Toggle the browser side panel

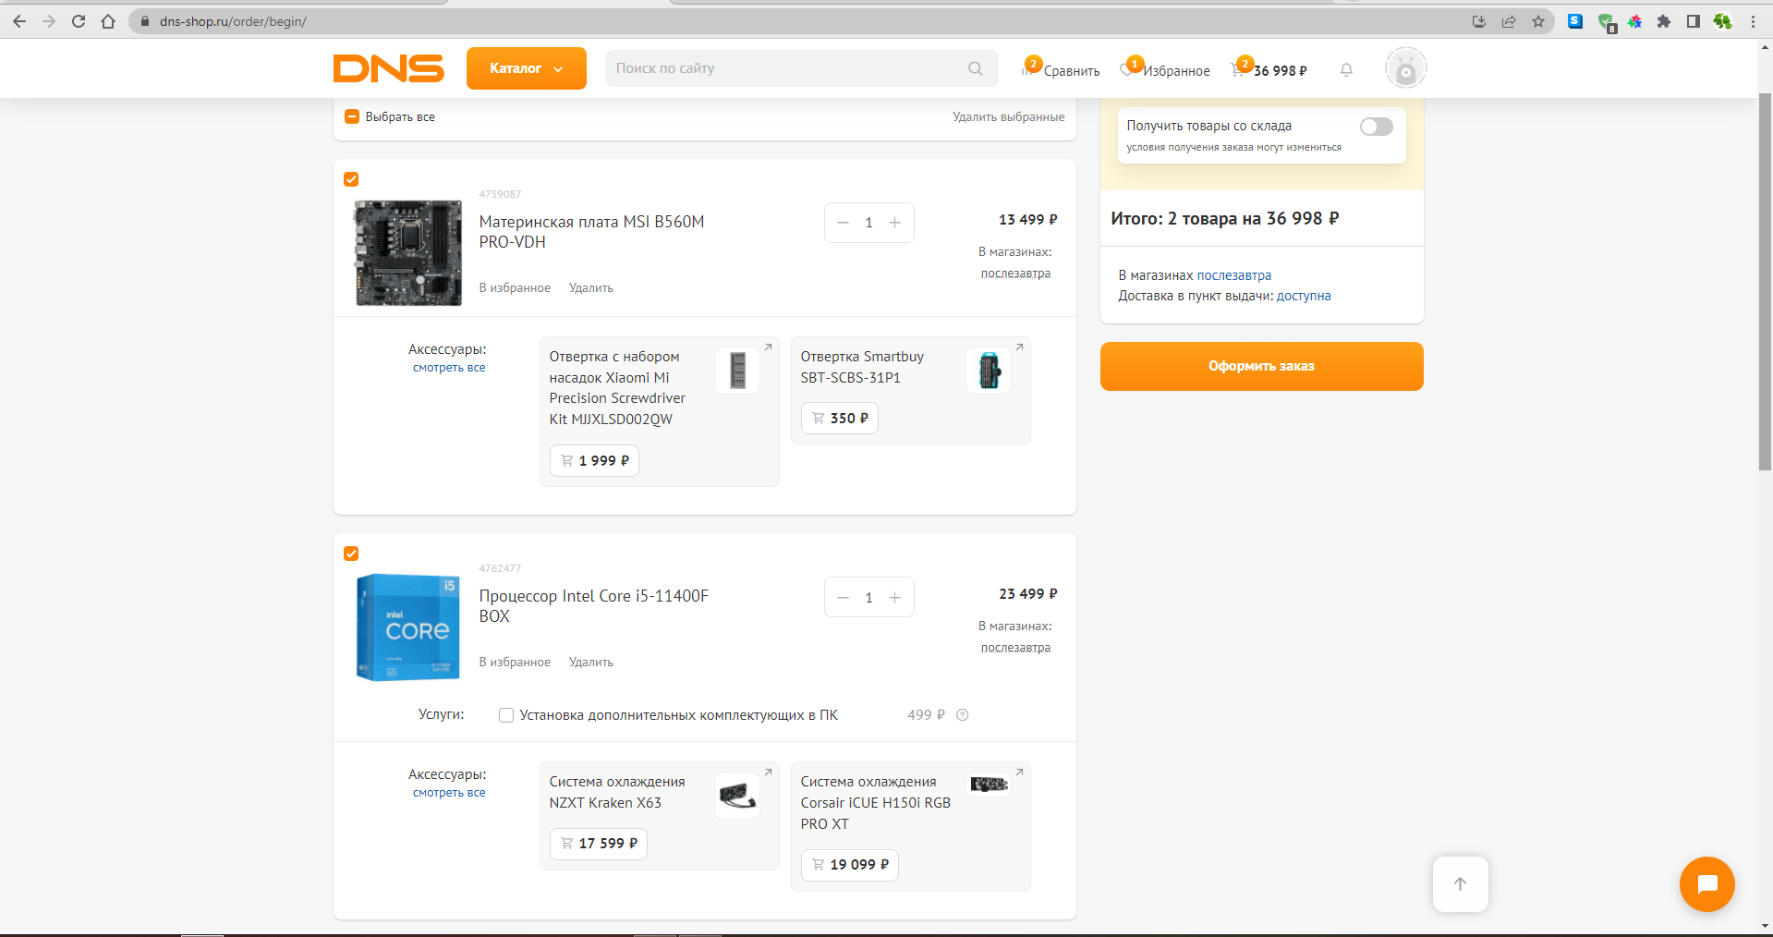click(x=1694, y=21)
